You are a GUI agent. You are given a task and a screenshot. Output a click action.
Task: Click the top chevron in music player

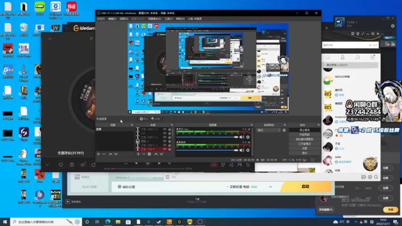[x=50, y=39]
